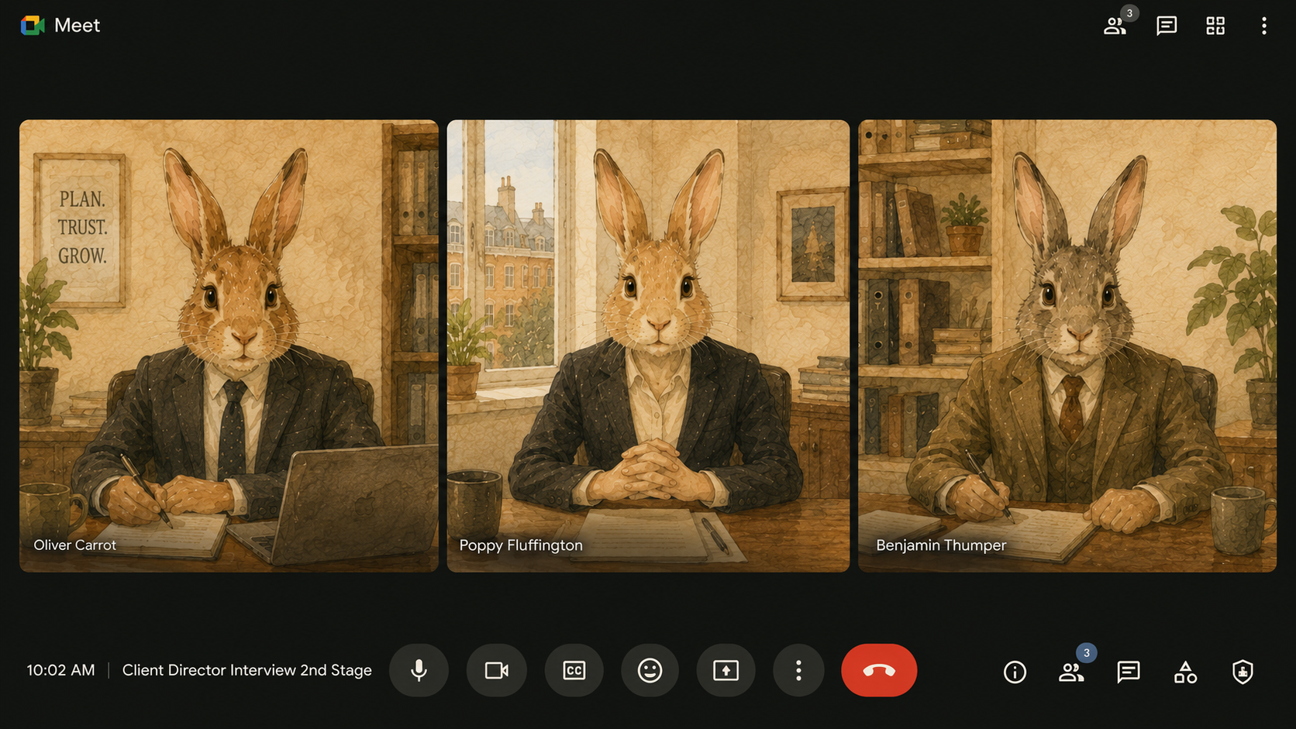
Task: Open chat icon in top bar
Action: click(1167, 26)
